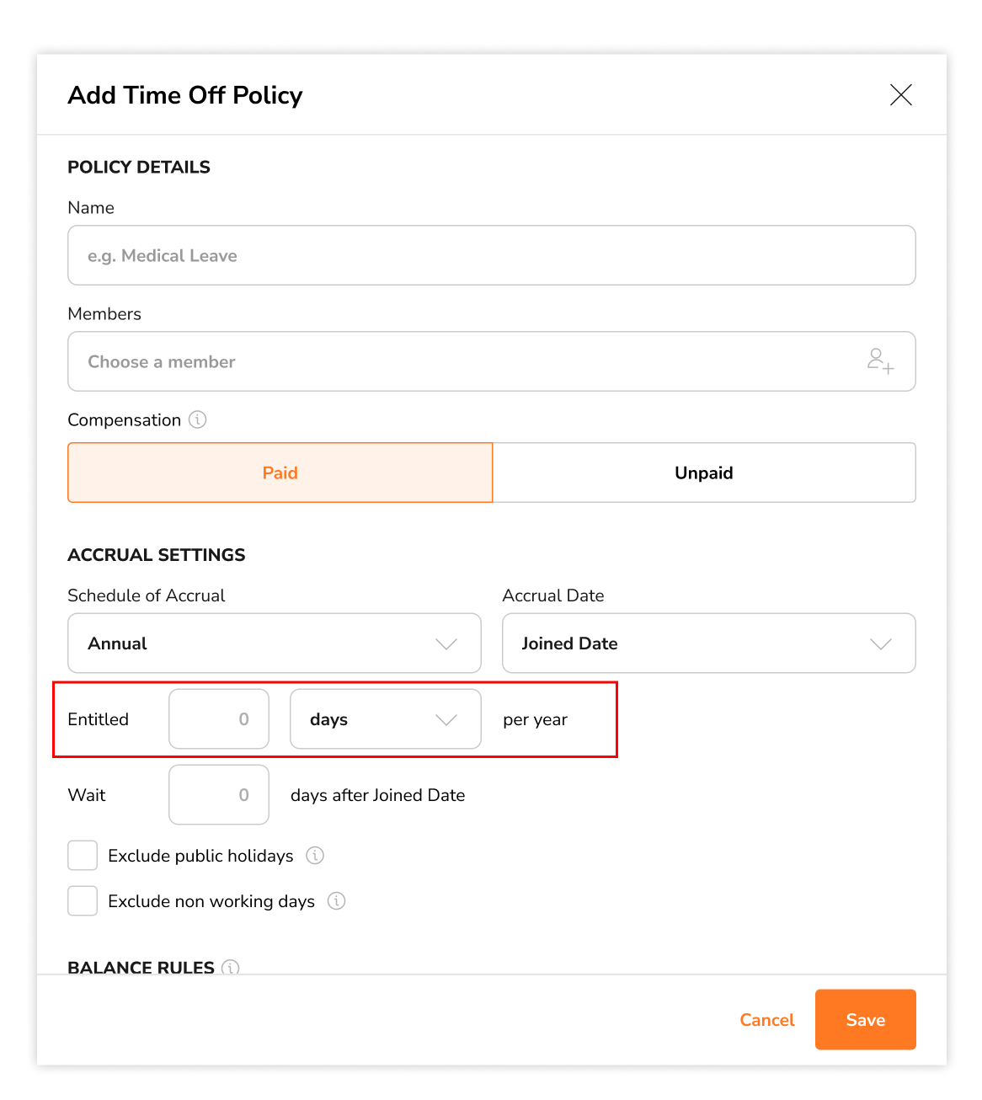Click the Wait days number field

click(x=218, y=794)
